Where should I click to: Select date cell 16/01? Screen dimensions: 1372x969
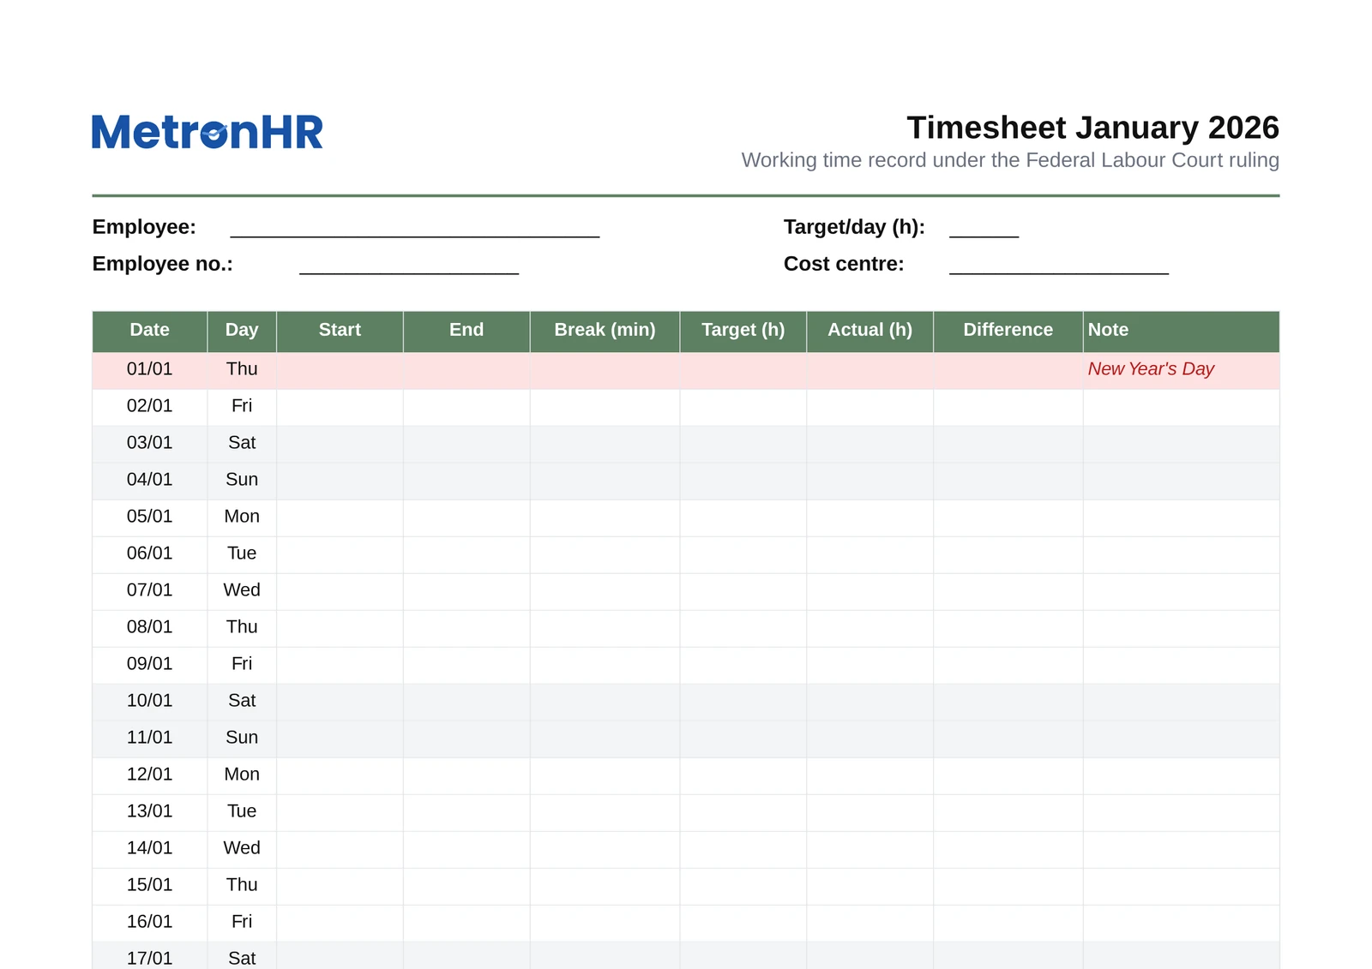[x=150, y=923]
